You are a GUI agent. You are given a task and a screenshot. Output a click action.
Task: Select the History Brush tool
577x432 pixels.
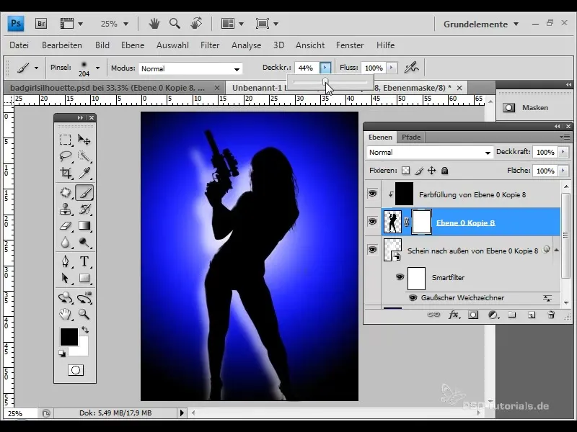[84, 209]
